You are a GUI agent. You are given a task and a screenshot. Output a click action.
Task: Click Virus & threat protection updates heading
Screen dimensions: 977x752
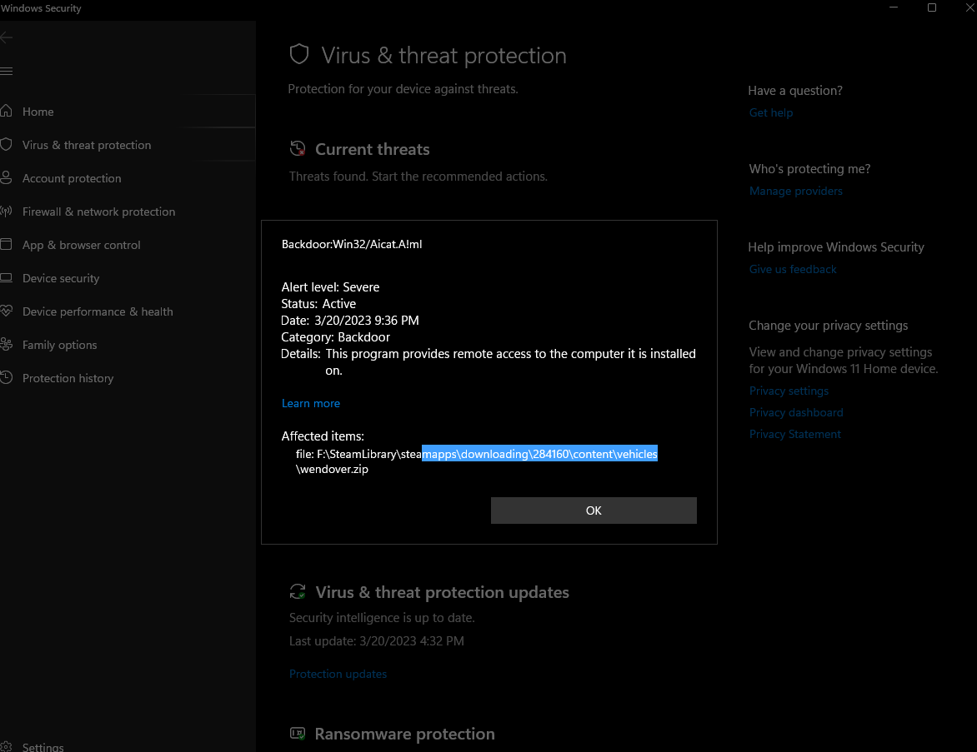(442, 592)
